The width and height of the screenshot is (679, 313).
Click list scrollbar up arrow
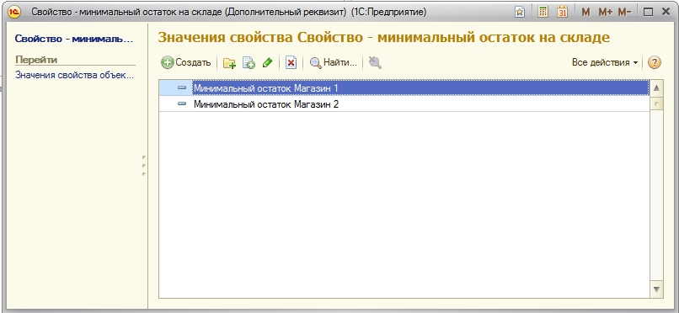[656, 88]
